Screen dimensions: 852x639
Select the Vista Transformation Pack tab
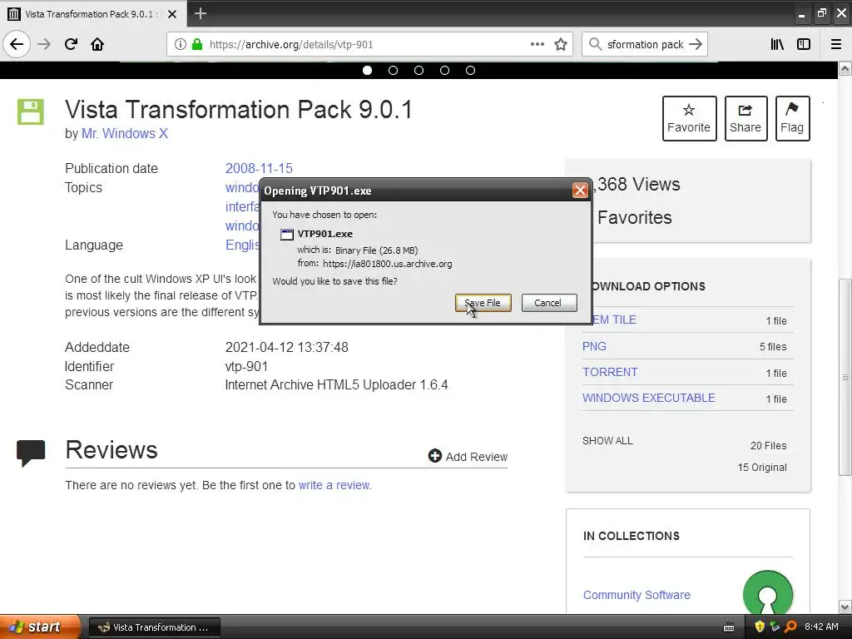(x=92, y=14)
